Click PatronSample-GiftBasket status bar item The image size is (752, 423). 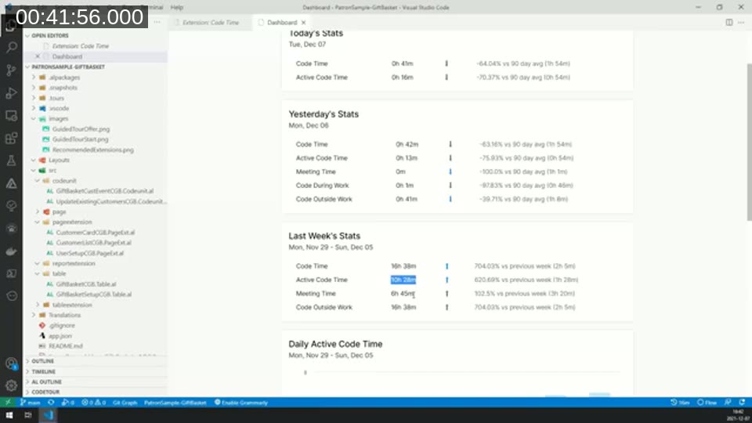point(175,403)
